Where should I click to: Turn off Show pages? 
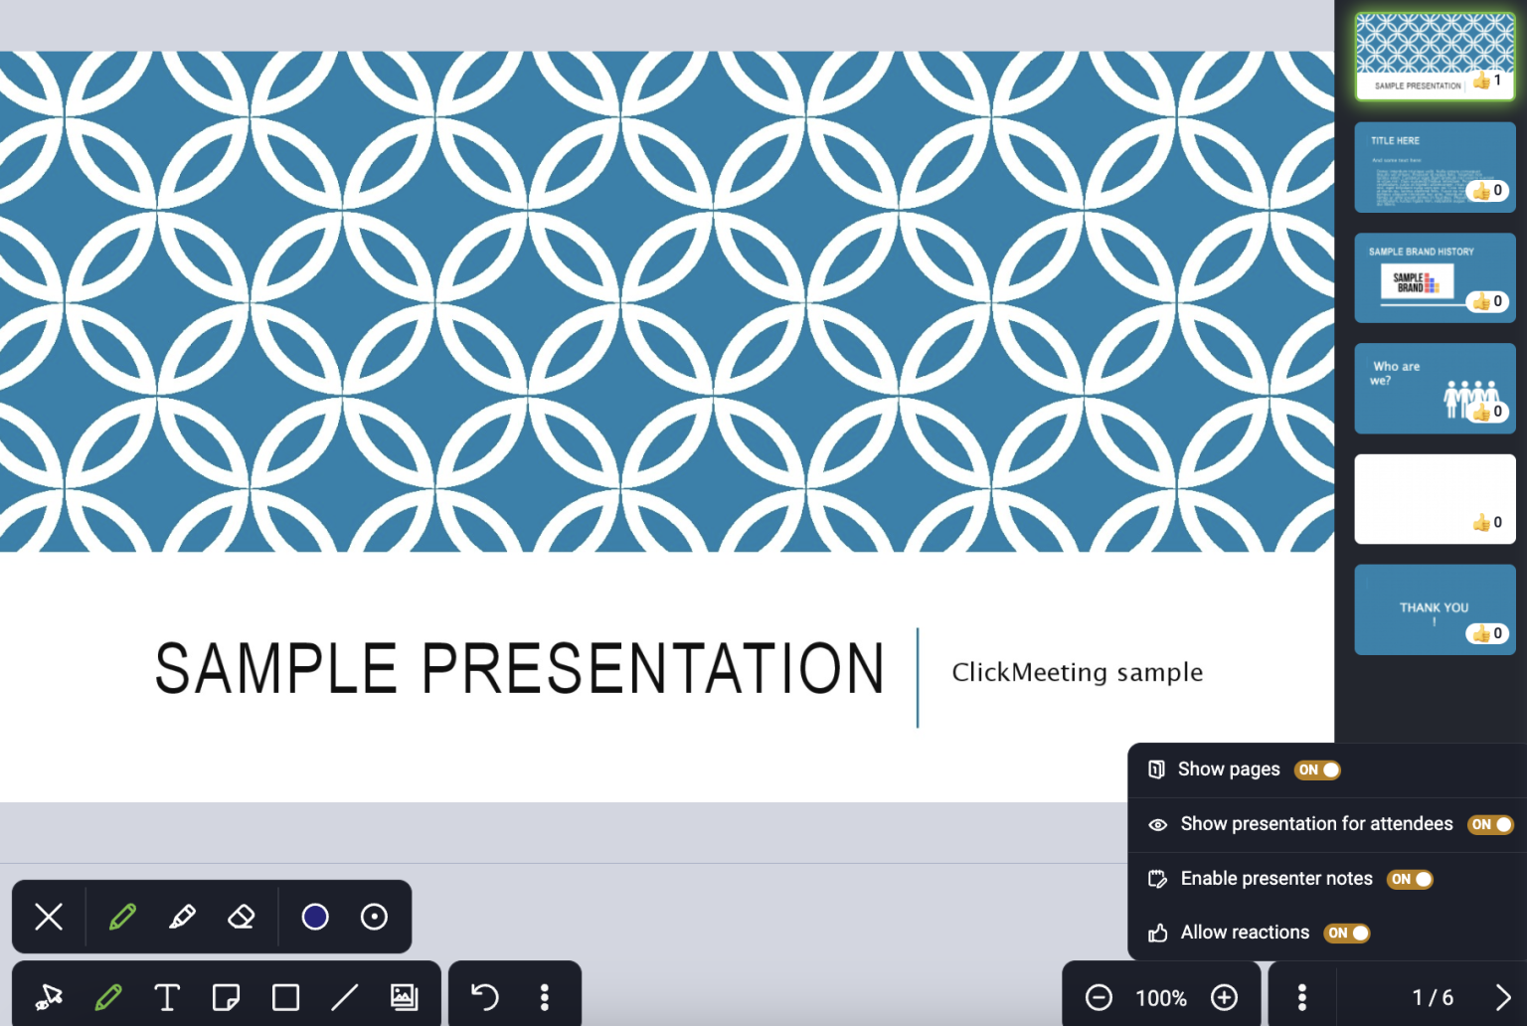[x=1317, y=769]
